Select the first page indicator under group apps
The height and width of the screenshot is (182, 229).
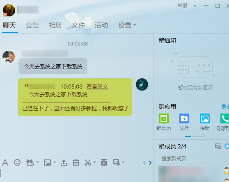[x=188, y=136]
